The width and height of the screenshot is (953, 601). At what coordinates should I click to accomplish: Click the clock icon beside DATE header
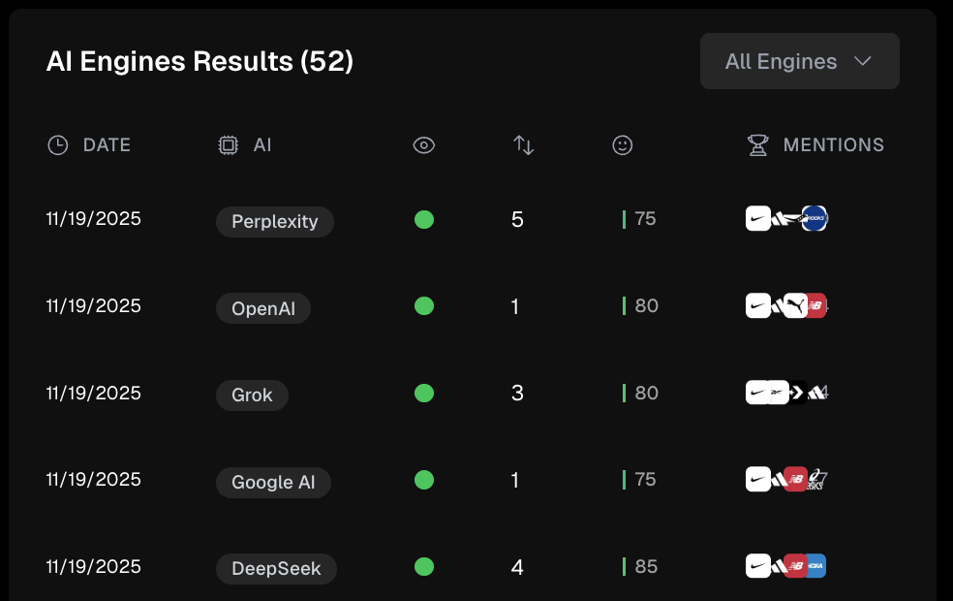(58, 145)
